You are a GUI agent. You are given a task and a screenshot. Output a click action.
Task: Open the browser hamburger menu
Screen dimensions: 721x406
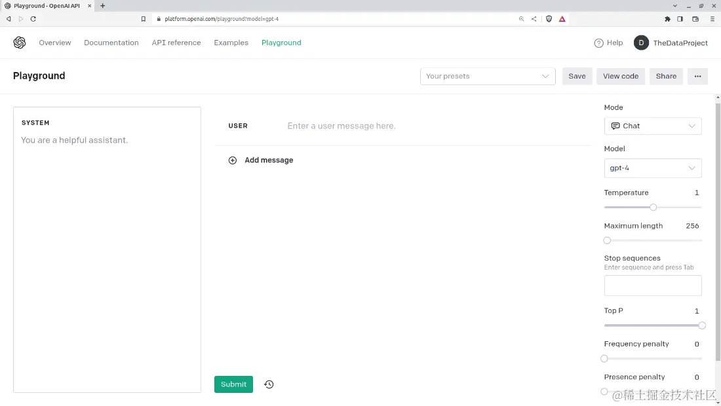(712, 19)
